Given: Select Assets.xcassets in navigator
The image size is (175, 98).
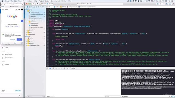Looking at the screenshot, I should [x=34, y=25].
